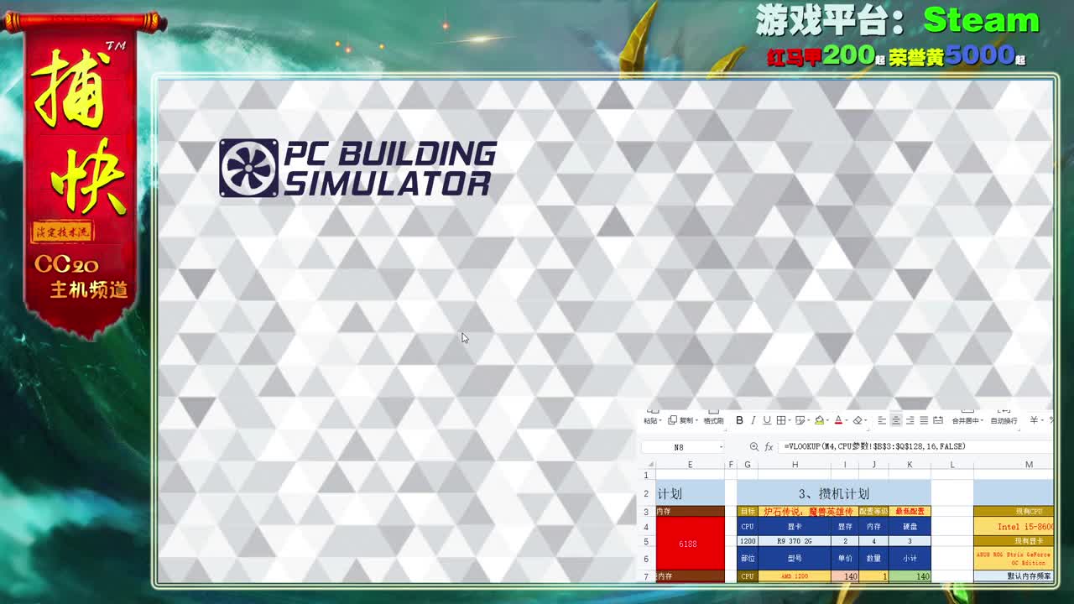Screen dimensions: 1074x604
Task: Click the eraser clear formatting icon
Action: coord(858,420)
